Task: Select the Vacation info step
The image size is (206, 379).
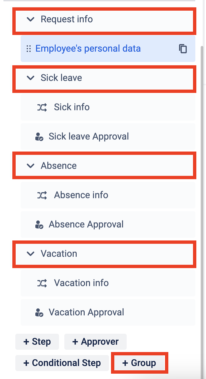Action: [81, 283]
